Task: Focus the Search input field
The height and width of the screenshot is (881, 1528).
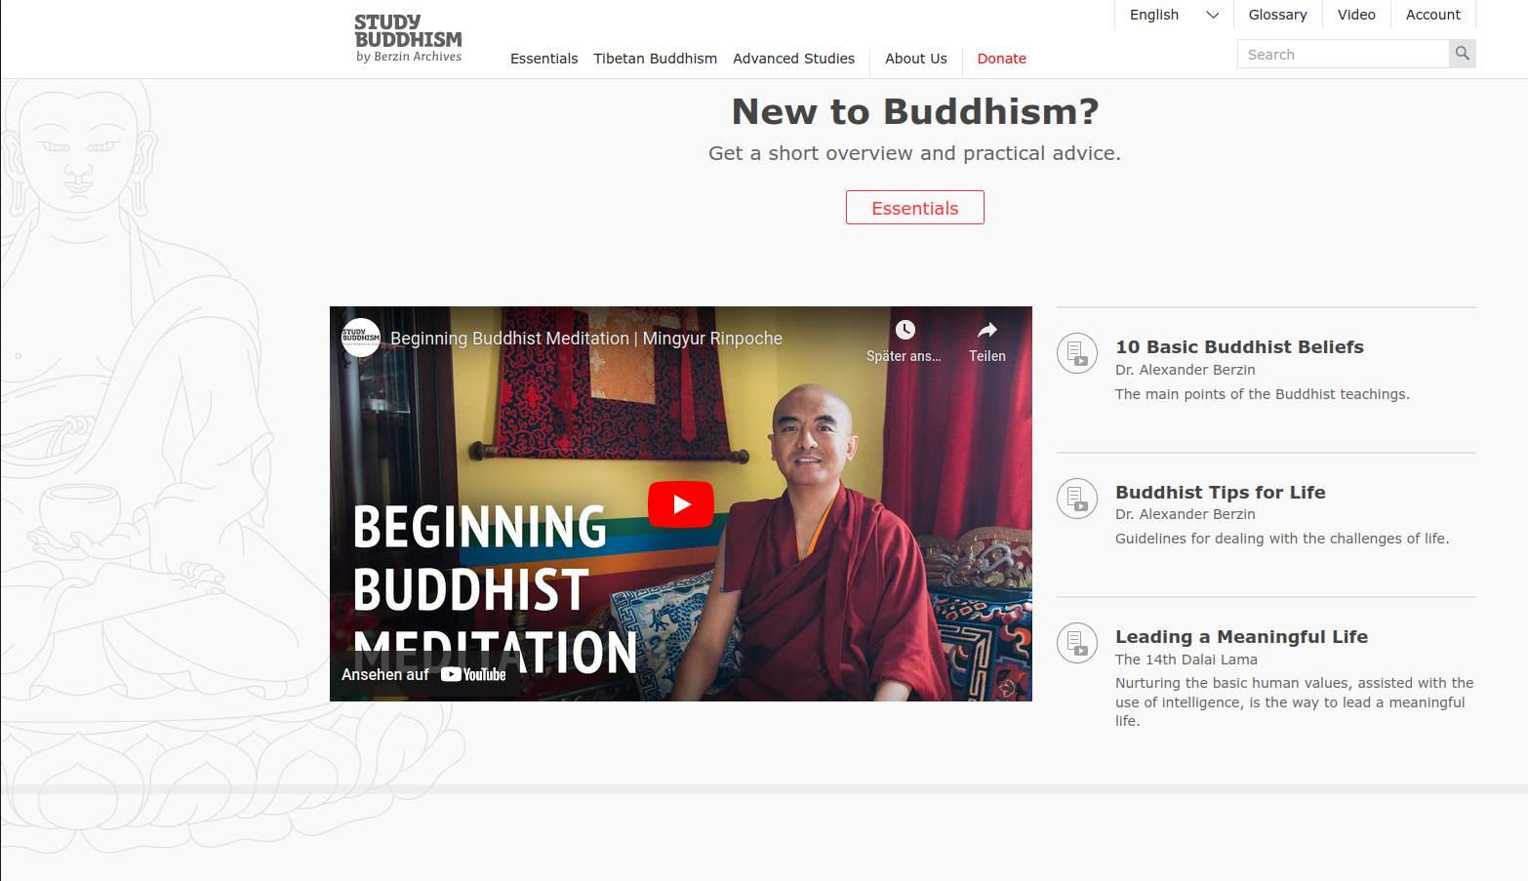Action: pyautogui.click(x=1343, y=54)
